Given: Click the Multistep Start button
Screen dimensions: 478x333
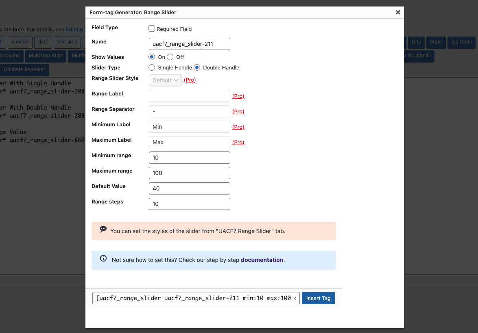Looking at the screenshot, I should pyautogui.click(x=46, y=56).
